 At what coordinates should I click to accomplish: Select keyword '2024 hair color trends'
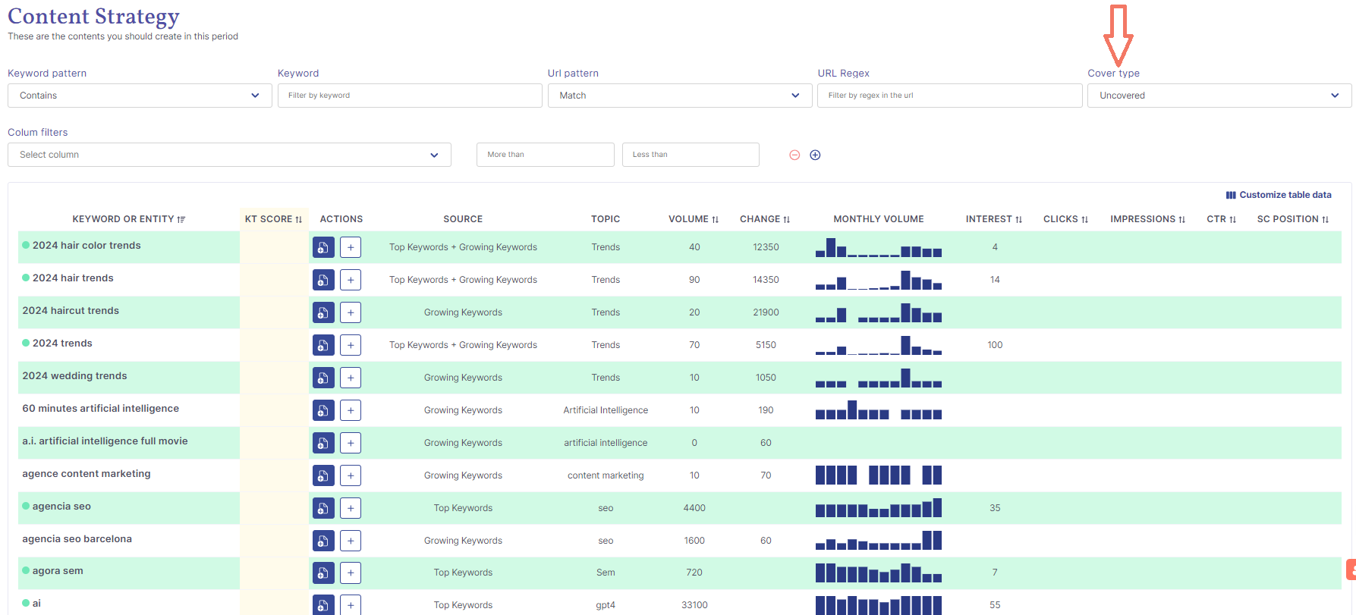87,246
